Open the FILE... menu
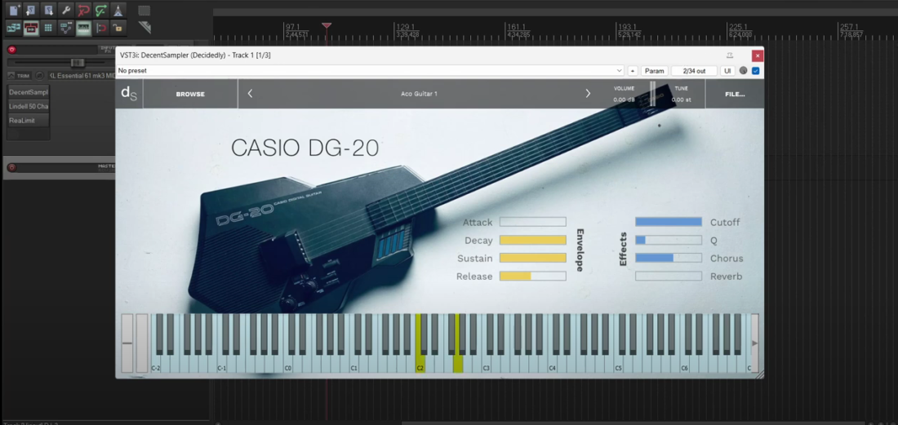The image size is (898, 425). coord(734,94)
